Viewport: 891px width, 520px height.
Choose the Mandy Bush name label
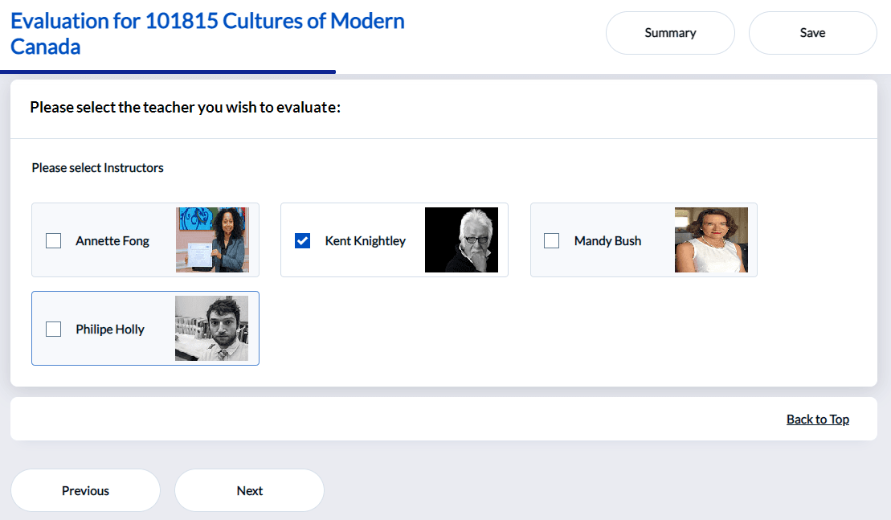(x=607, y=240)
